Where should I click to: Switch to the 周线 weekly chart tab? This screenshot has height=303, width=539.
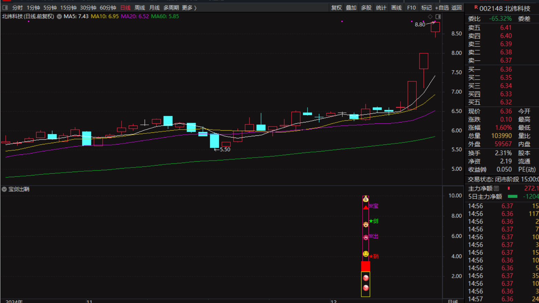(x=139, y=8)
